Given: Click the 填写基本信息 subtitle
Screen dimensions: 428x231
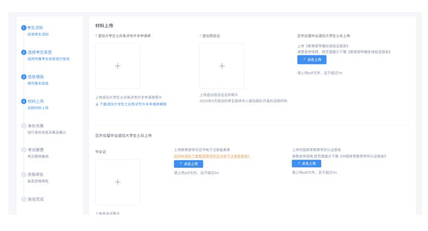Looking at the screenshot, I should (x=38, y=84).
